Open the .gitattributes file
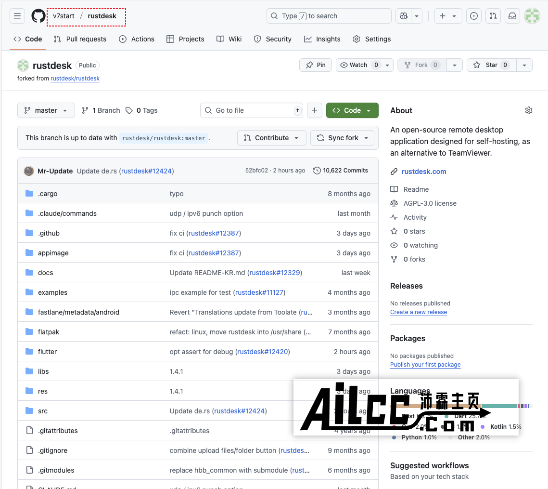This screenshot has height=489, width=548. point(58,431)
